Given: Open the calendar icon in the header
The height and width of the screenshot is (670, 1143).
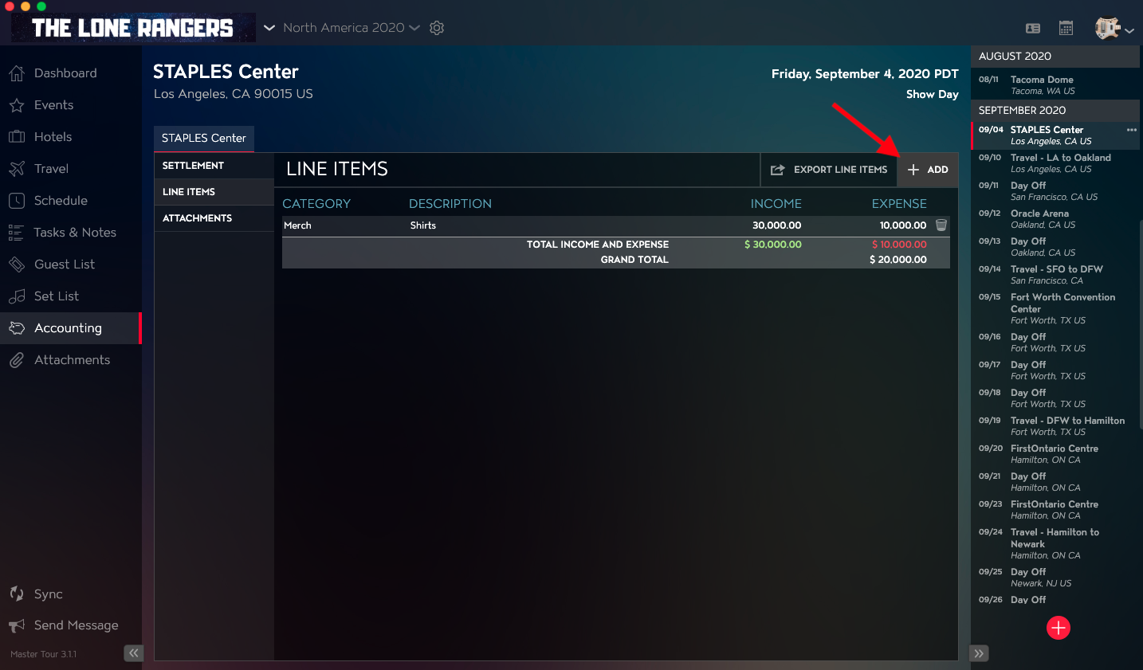Looking at the screenshot, I should (x=1066, y=28).
